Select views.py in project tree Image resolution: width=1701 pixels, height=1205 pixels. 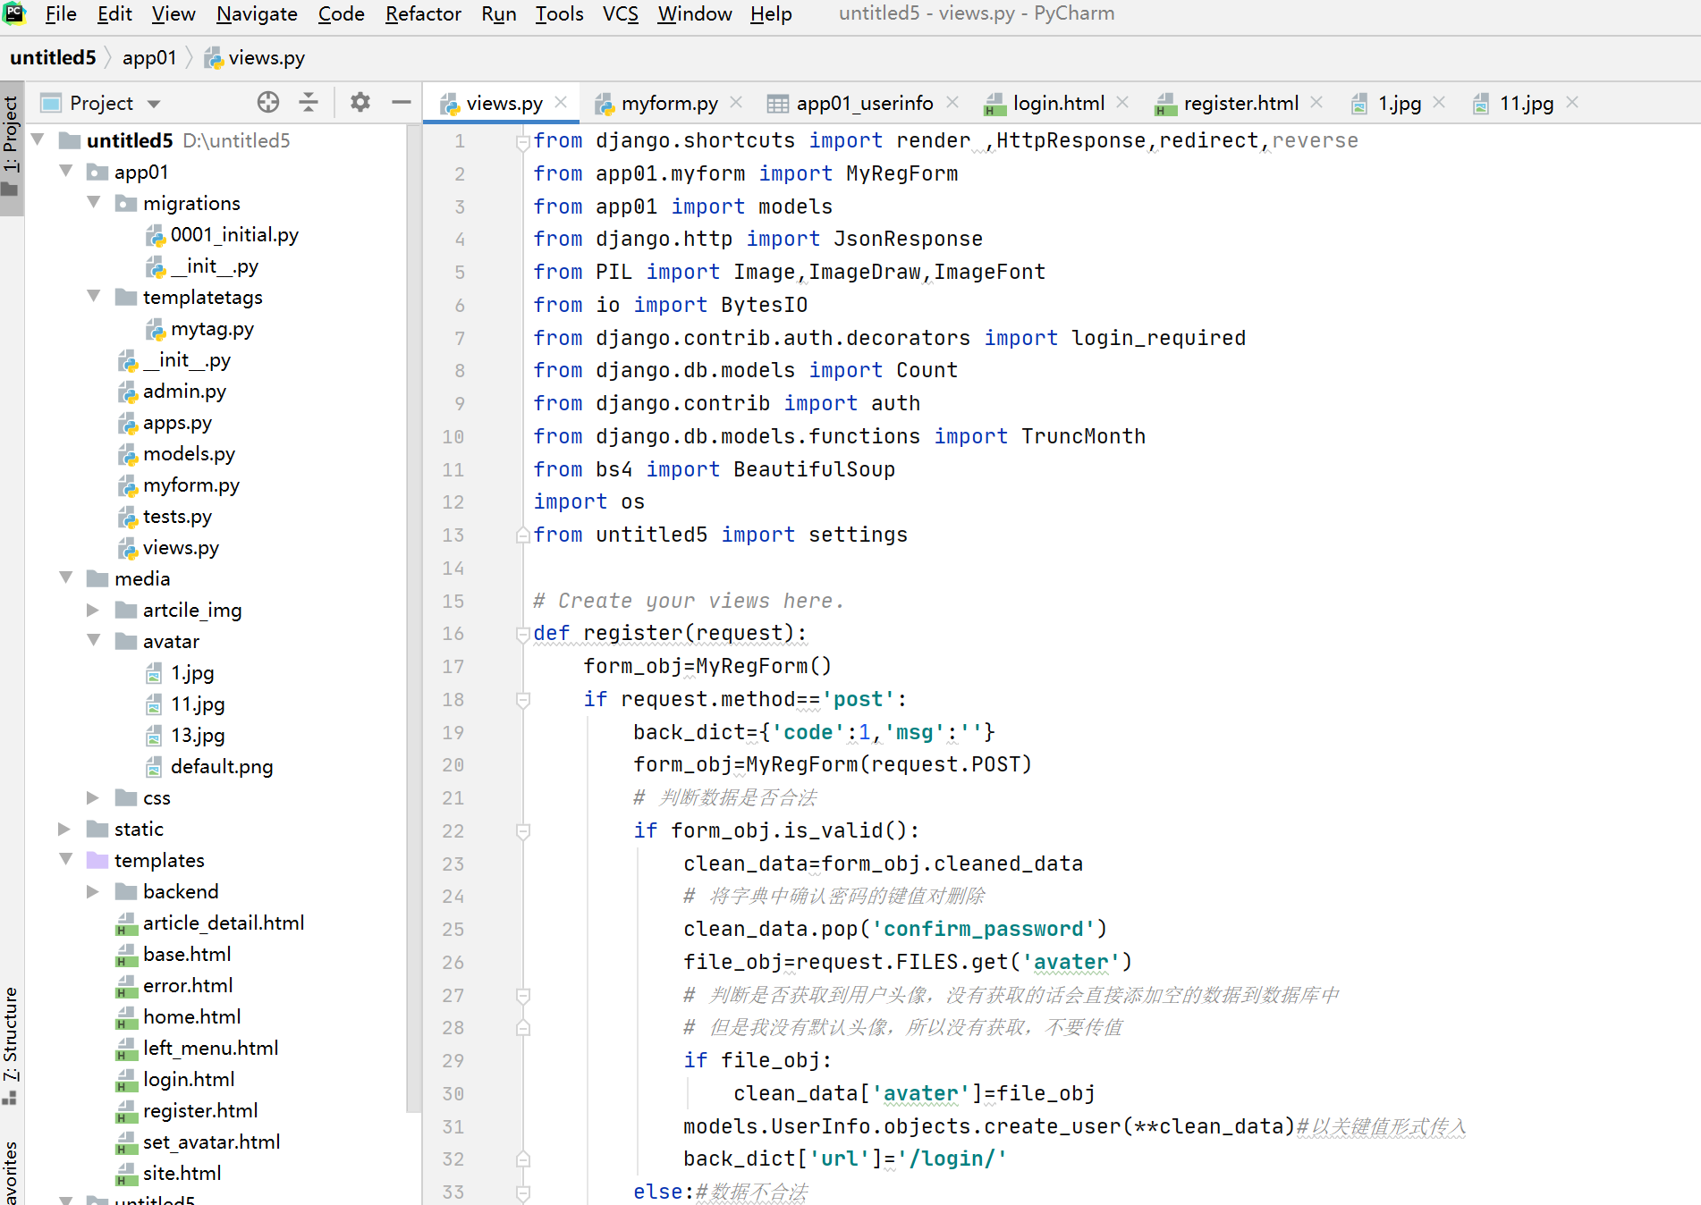[x=181, y=548]
